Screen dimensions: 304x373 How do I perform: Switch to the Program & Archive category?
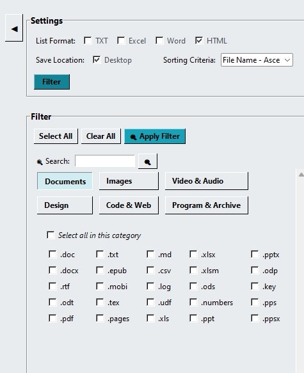207,205
